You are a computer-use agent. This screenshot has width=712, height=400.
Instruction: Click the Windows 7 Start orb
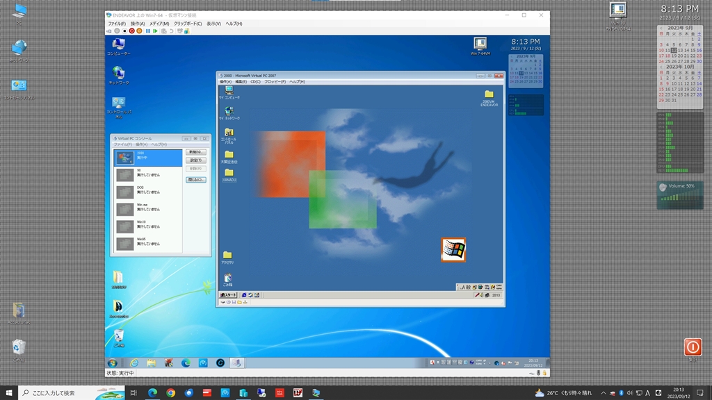pos(113,362)
